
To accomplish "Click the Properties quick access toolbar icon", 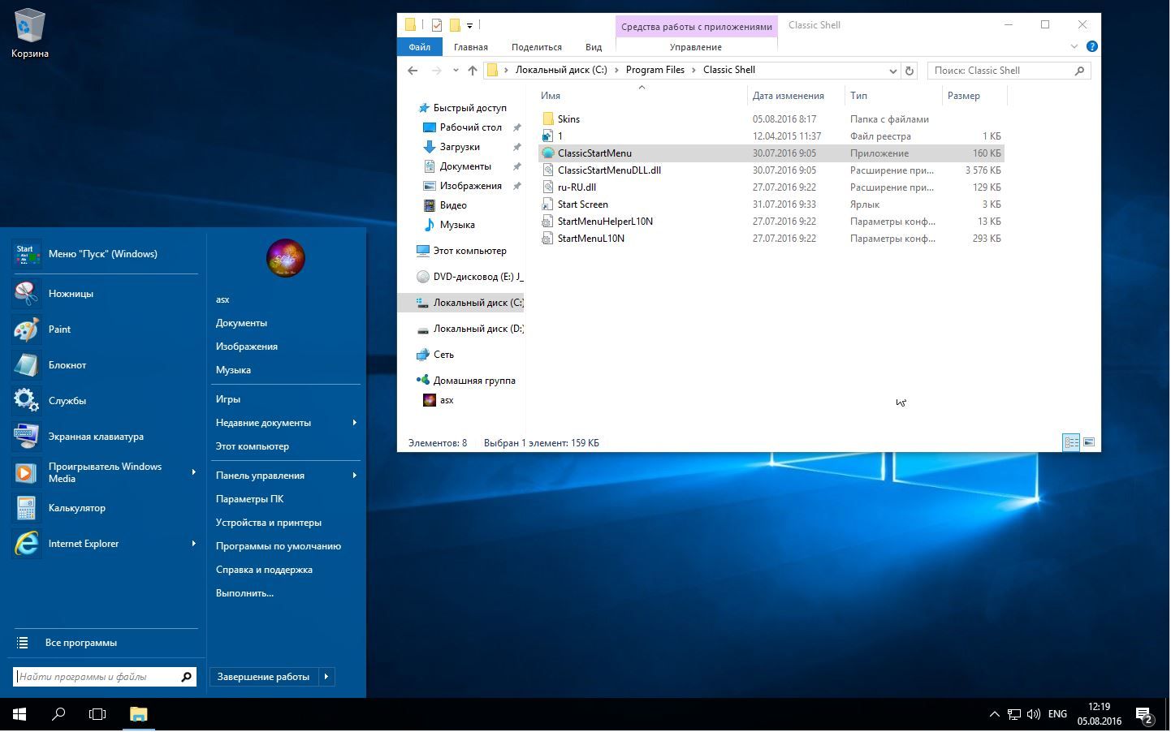I will click(437, 25).
